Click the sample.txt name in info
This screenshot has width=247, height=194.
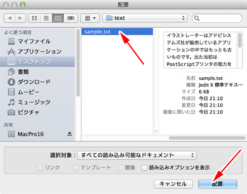210,78
